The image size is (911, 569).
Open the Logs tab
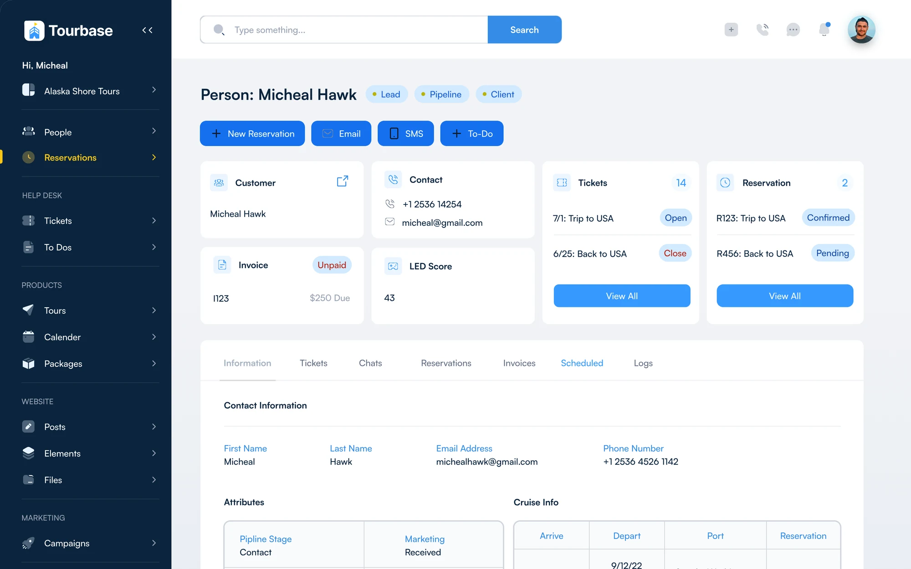click(x=643, y=363)
